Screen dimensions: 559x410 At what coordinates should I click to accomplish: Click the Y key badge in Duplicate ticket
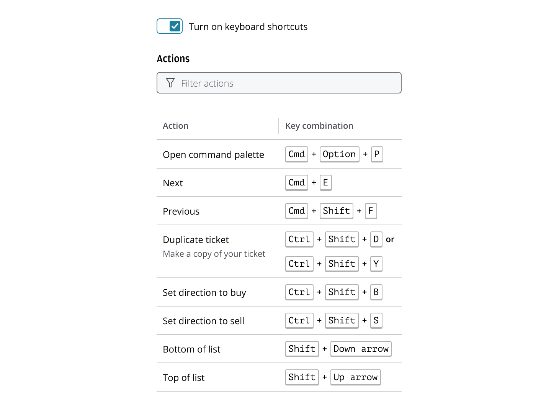[376, 264]
